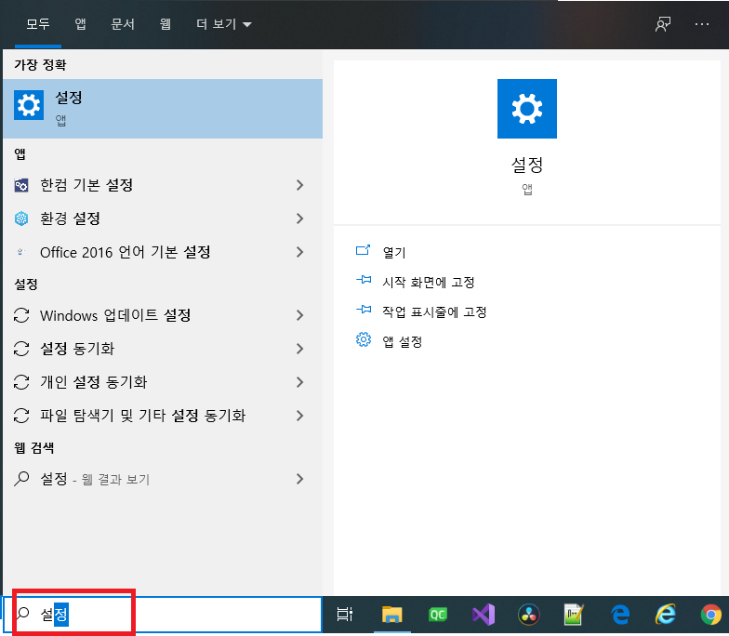
Task: Click 앱 설정 link
Action: [x=402, y=342]
